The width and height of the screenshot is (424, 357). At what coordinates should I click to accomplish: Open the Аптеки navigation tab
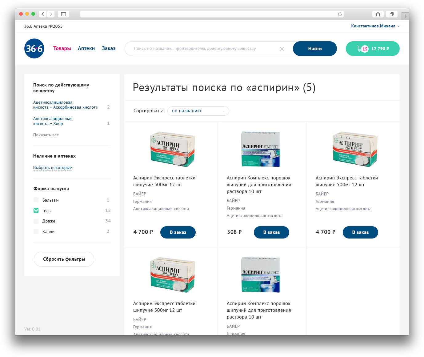coord(86,48)
